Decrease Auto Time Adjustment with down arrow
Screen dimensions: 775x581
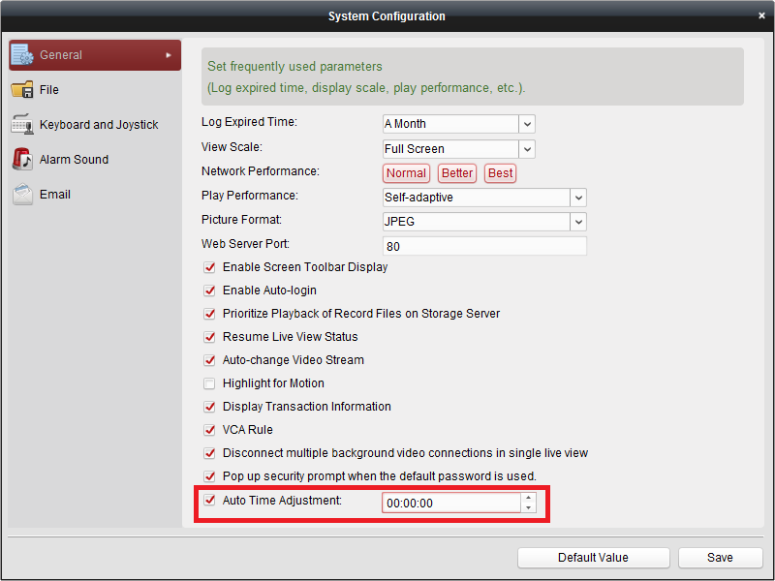point(528,507)
